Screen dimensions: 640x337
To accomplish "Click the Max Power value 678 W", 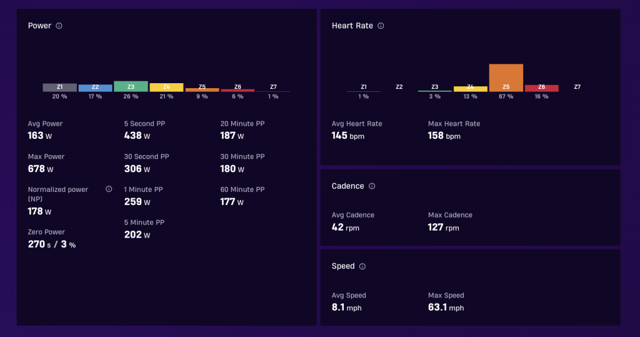I will (x=41, y=169).
